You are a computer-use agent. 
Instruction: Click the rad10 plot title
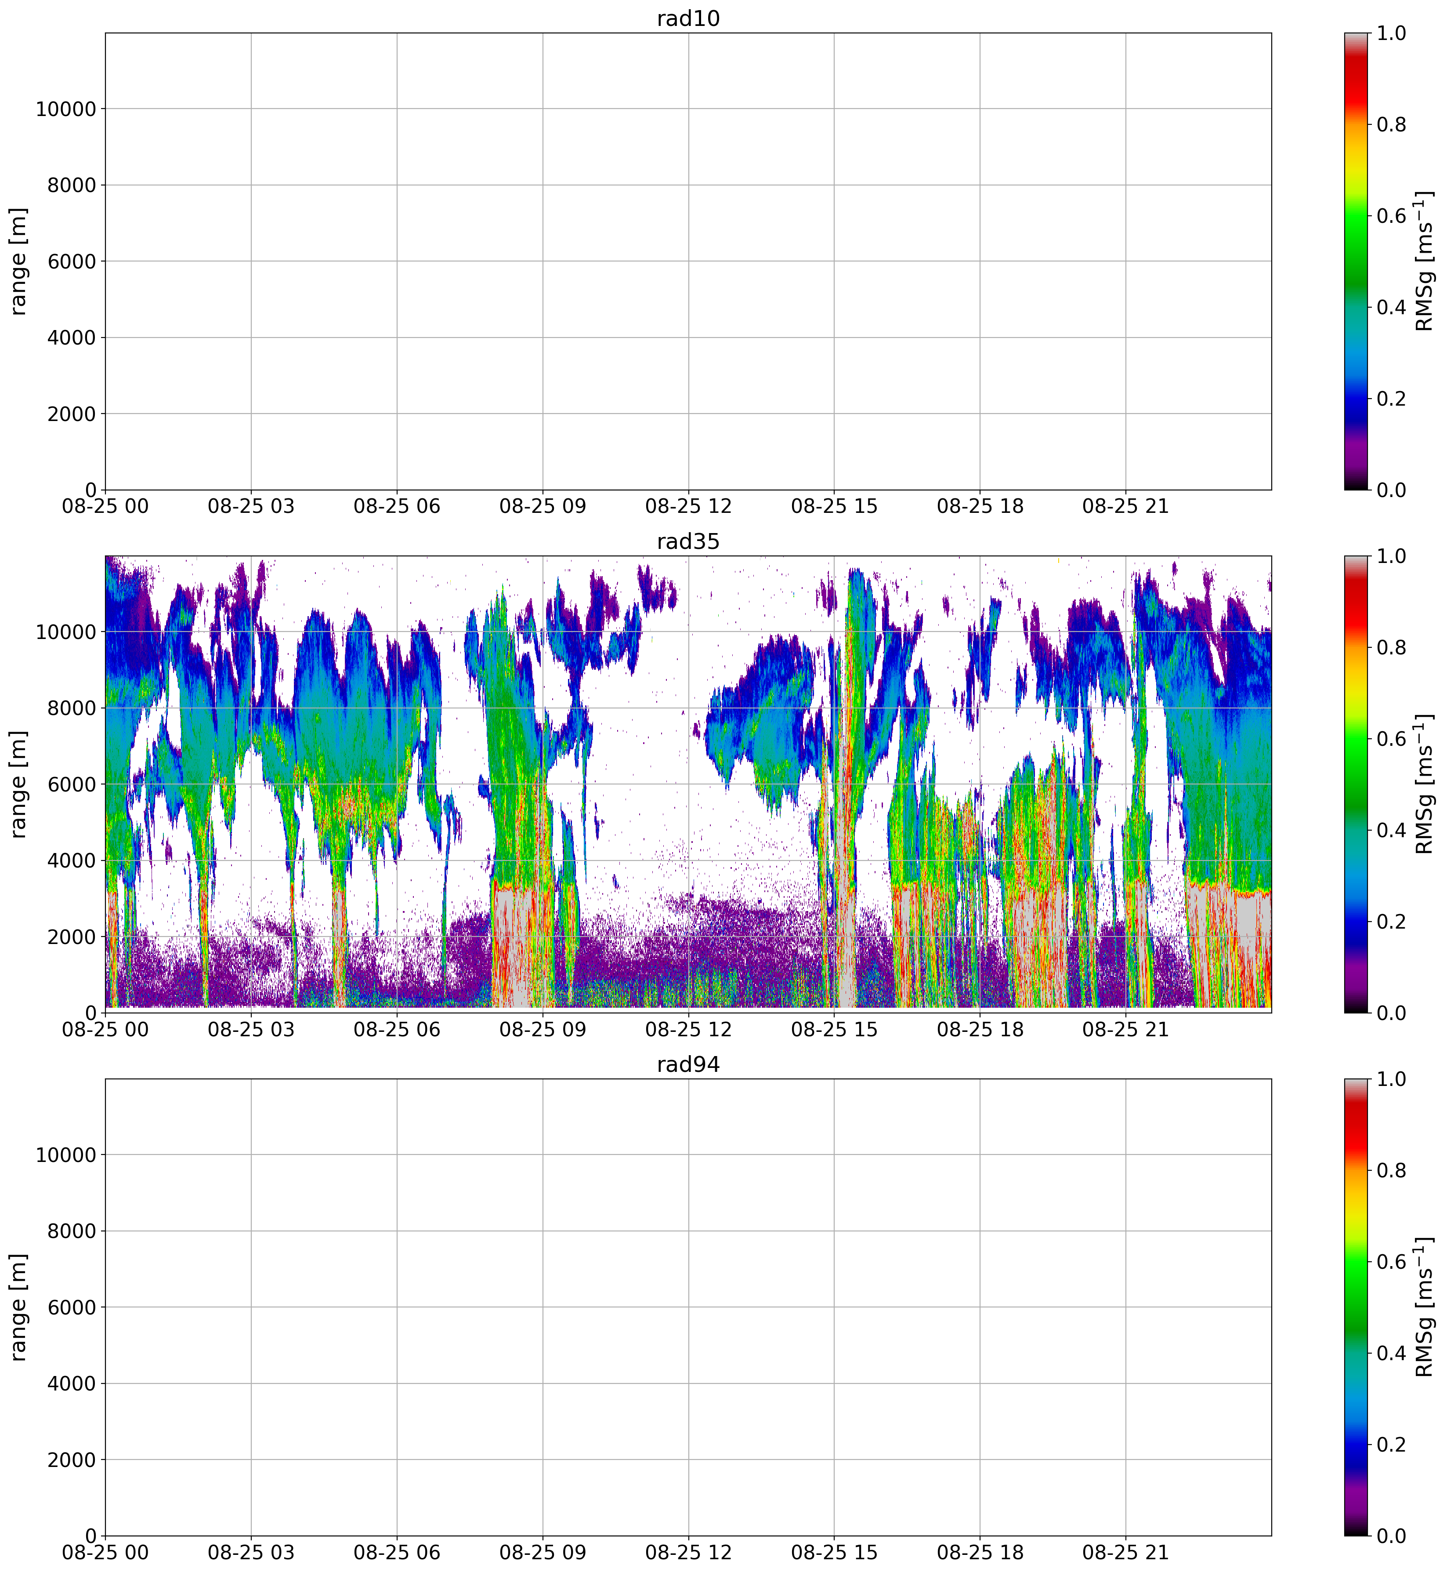pos(687,19)
